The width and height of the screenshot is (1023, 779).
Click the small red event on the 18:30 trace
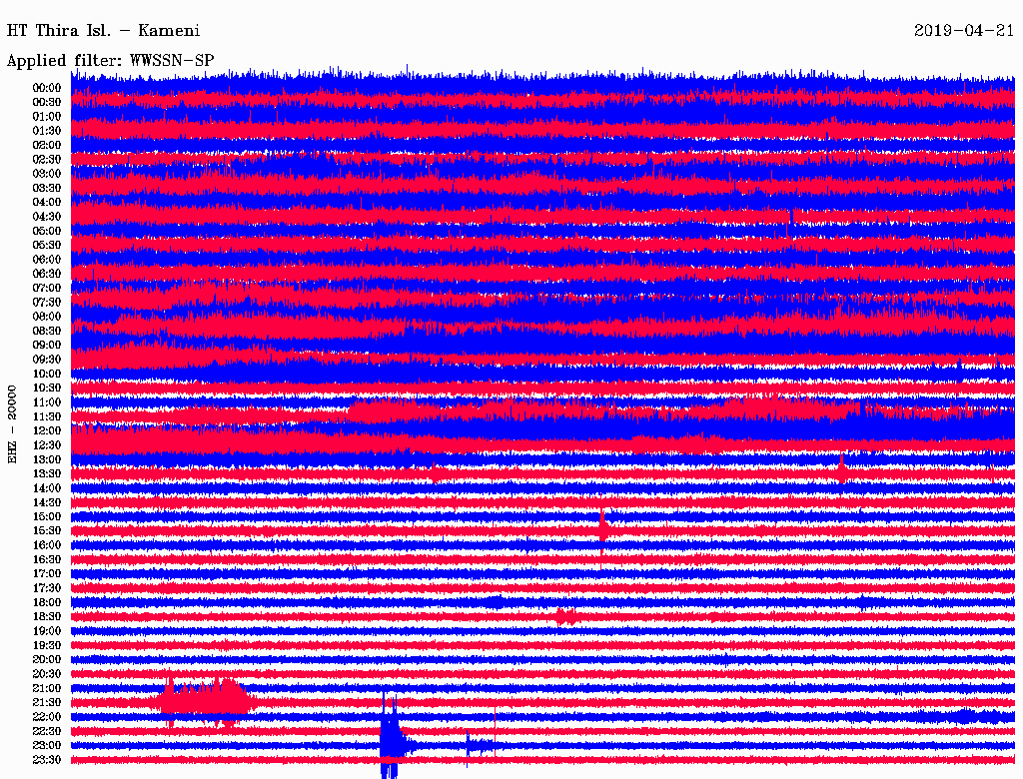click(x=567, y=616)
